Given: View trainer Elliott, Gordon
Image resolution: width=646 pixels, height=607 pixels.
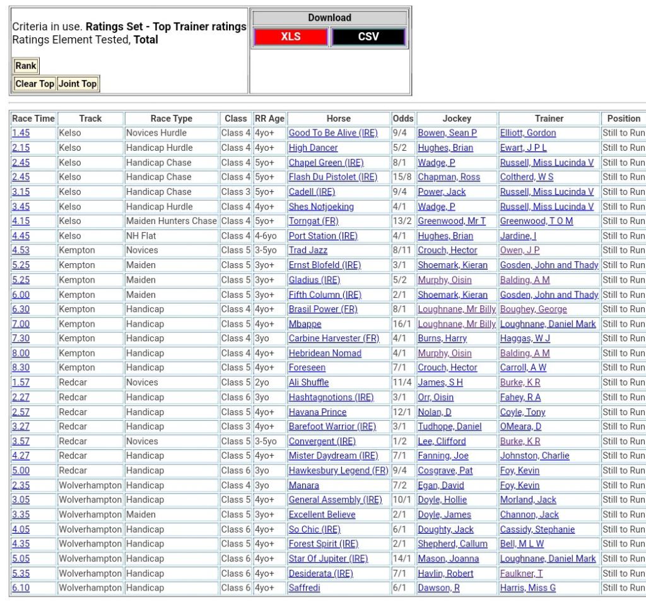Looking at the screenshot, I should coord(528,133).
